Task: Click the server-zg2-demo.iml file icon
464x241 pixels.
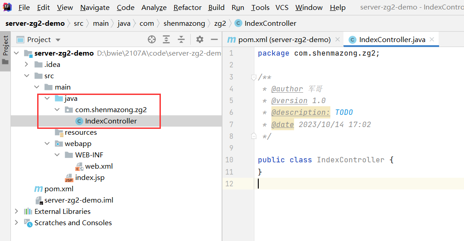Action: coord(39,201)
